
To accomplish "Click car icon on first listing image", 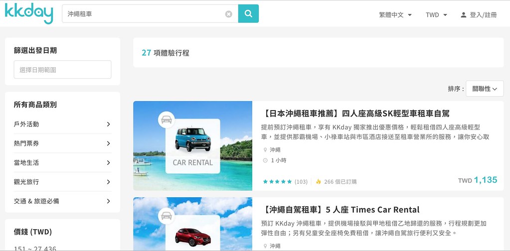I will (166, 120).
